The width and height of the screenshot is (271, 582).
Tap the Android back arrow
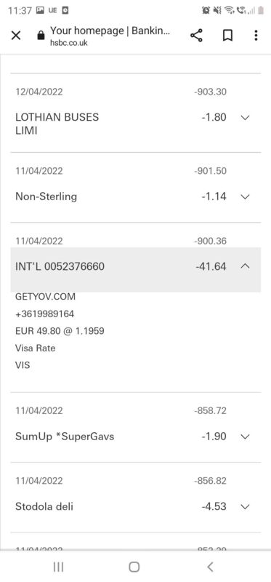click(210, 567)
